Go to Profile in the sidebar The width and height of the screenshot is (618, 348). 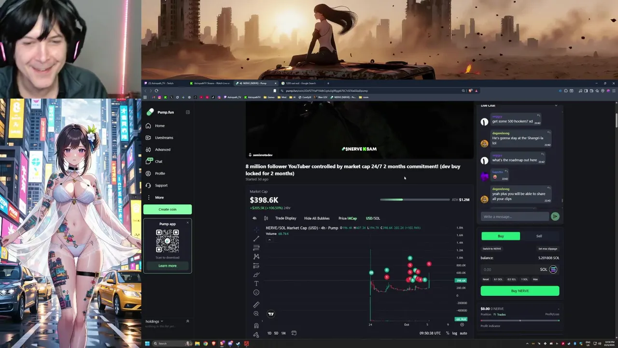coord(155,174)
